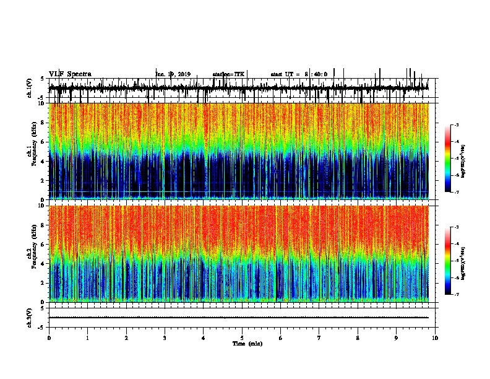Select the "Jan. 19, 2019" date label
The height and width of the screenshot is (379, 490).
(x=173, y=74)
